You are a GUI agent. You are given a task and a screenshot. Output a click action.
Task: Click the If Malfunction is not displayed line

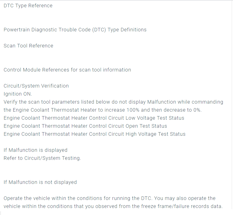coord(40,182)
